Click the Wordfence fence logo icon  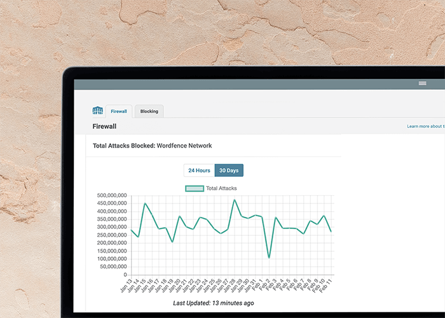(97, 111)
